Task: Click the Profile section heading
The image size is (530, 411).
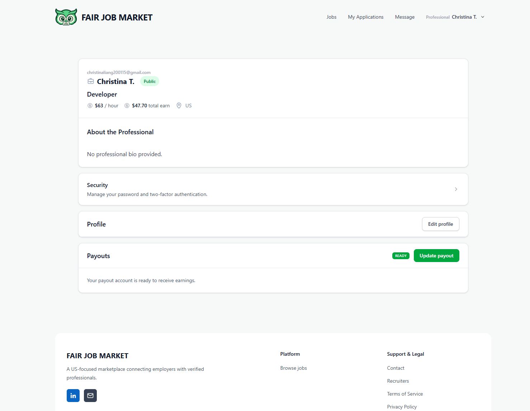Action: (x=96, y=224)
